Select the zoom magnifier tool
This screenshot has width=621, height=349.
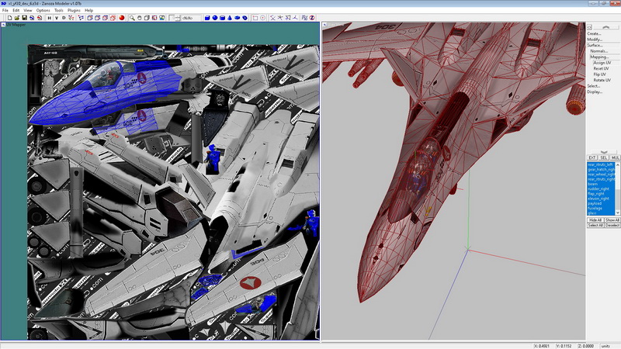(x=132, y=17)
